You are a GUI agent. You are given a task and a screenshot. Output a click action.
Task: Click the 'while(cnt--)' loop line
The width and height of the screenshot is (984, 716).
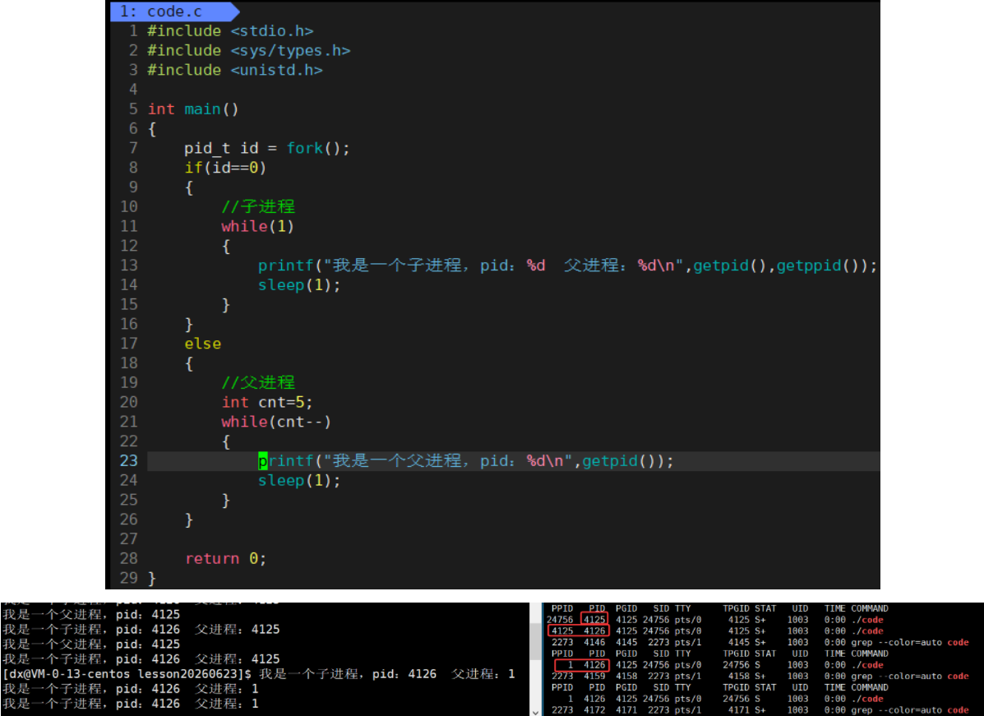tap(276, 421)
